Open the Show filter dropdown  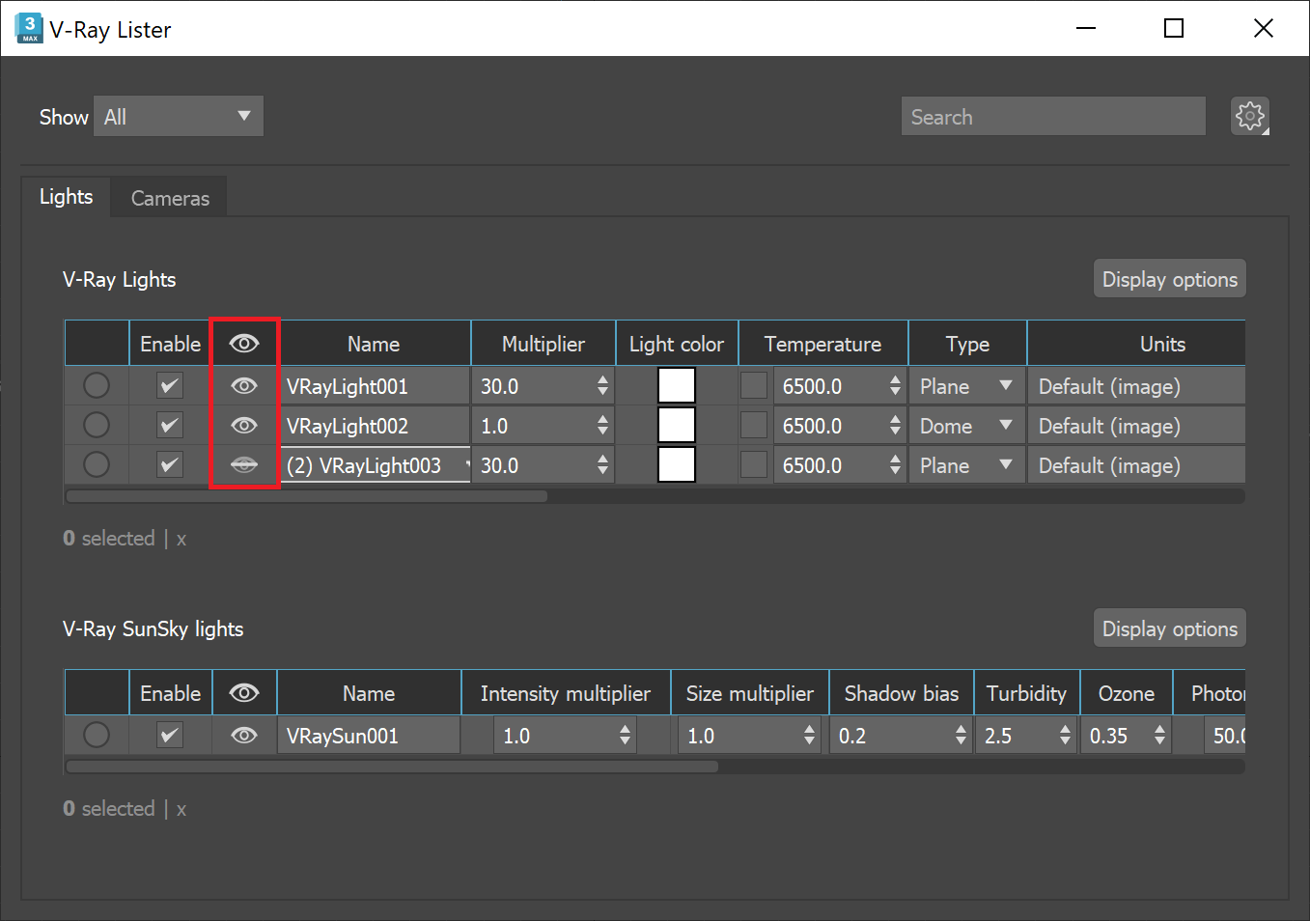[x=179, y=115]
